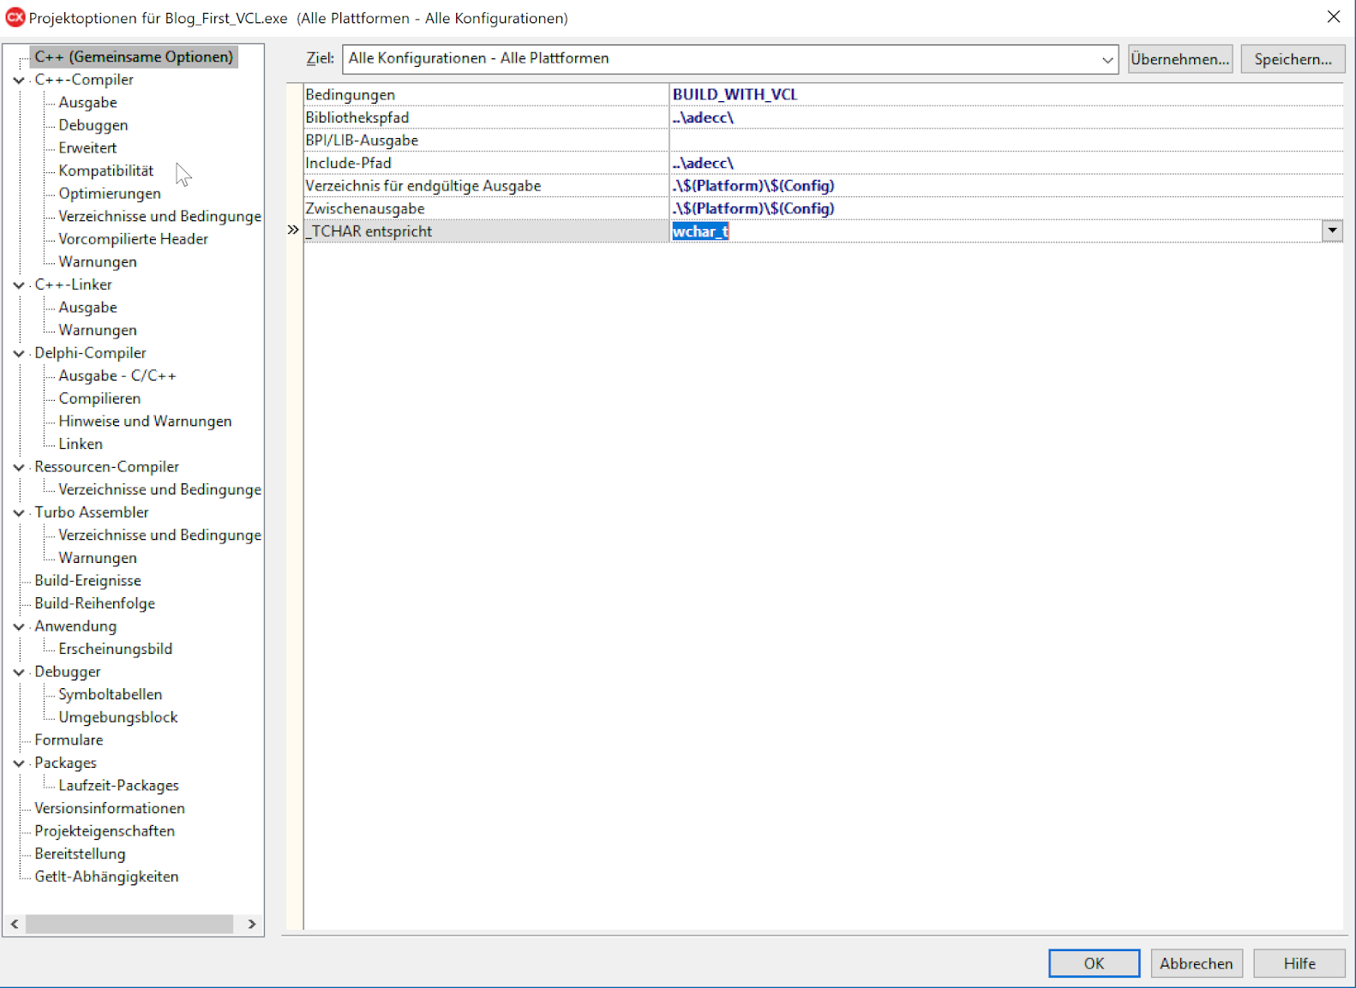Select Optimierungen under C++-Compiler
This screenshot has width=1356, height=988.
click(x=110, y=194)
